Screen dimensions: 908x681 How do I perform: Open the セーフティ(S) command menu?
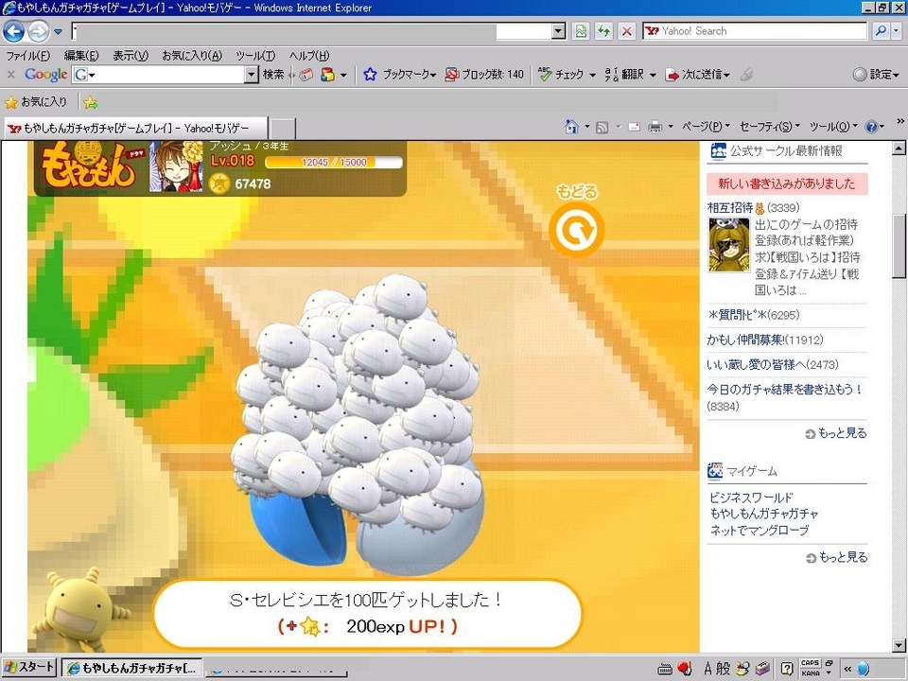click(770, 126)
